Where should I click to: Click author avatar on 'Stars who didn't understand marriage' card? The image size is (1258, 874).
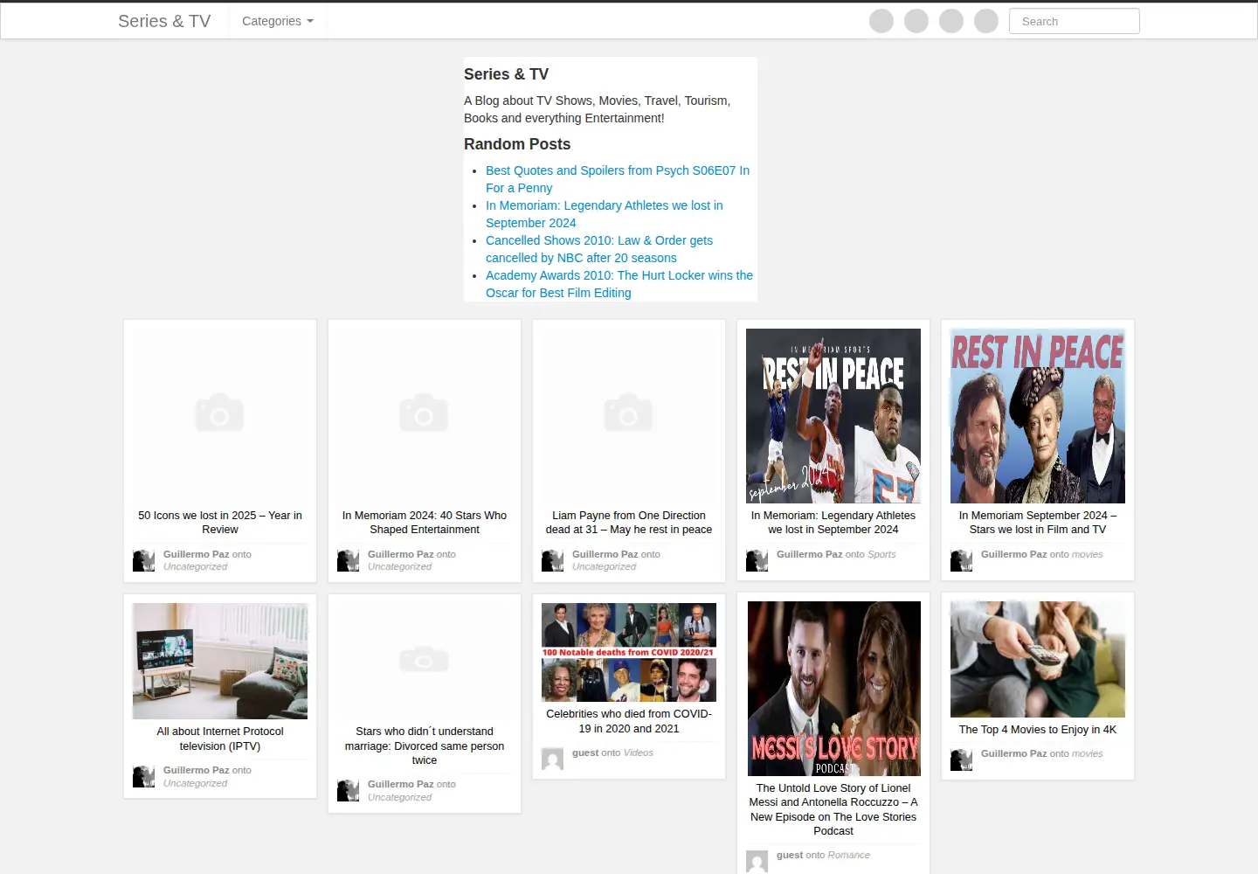(348, 790)
